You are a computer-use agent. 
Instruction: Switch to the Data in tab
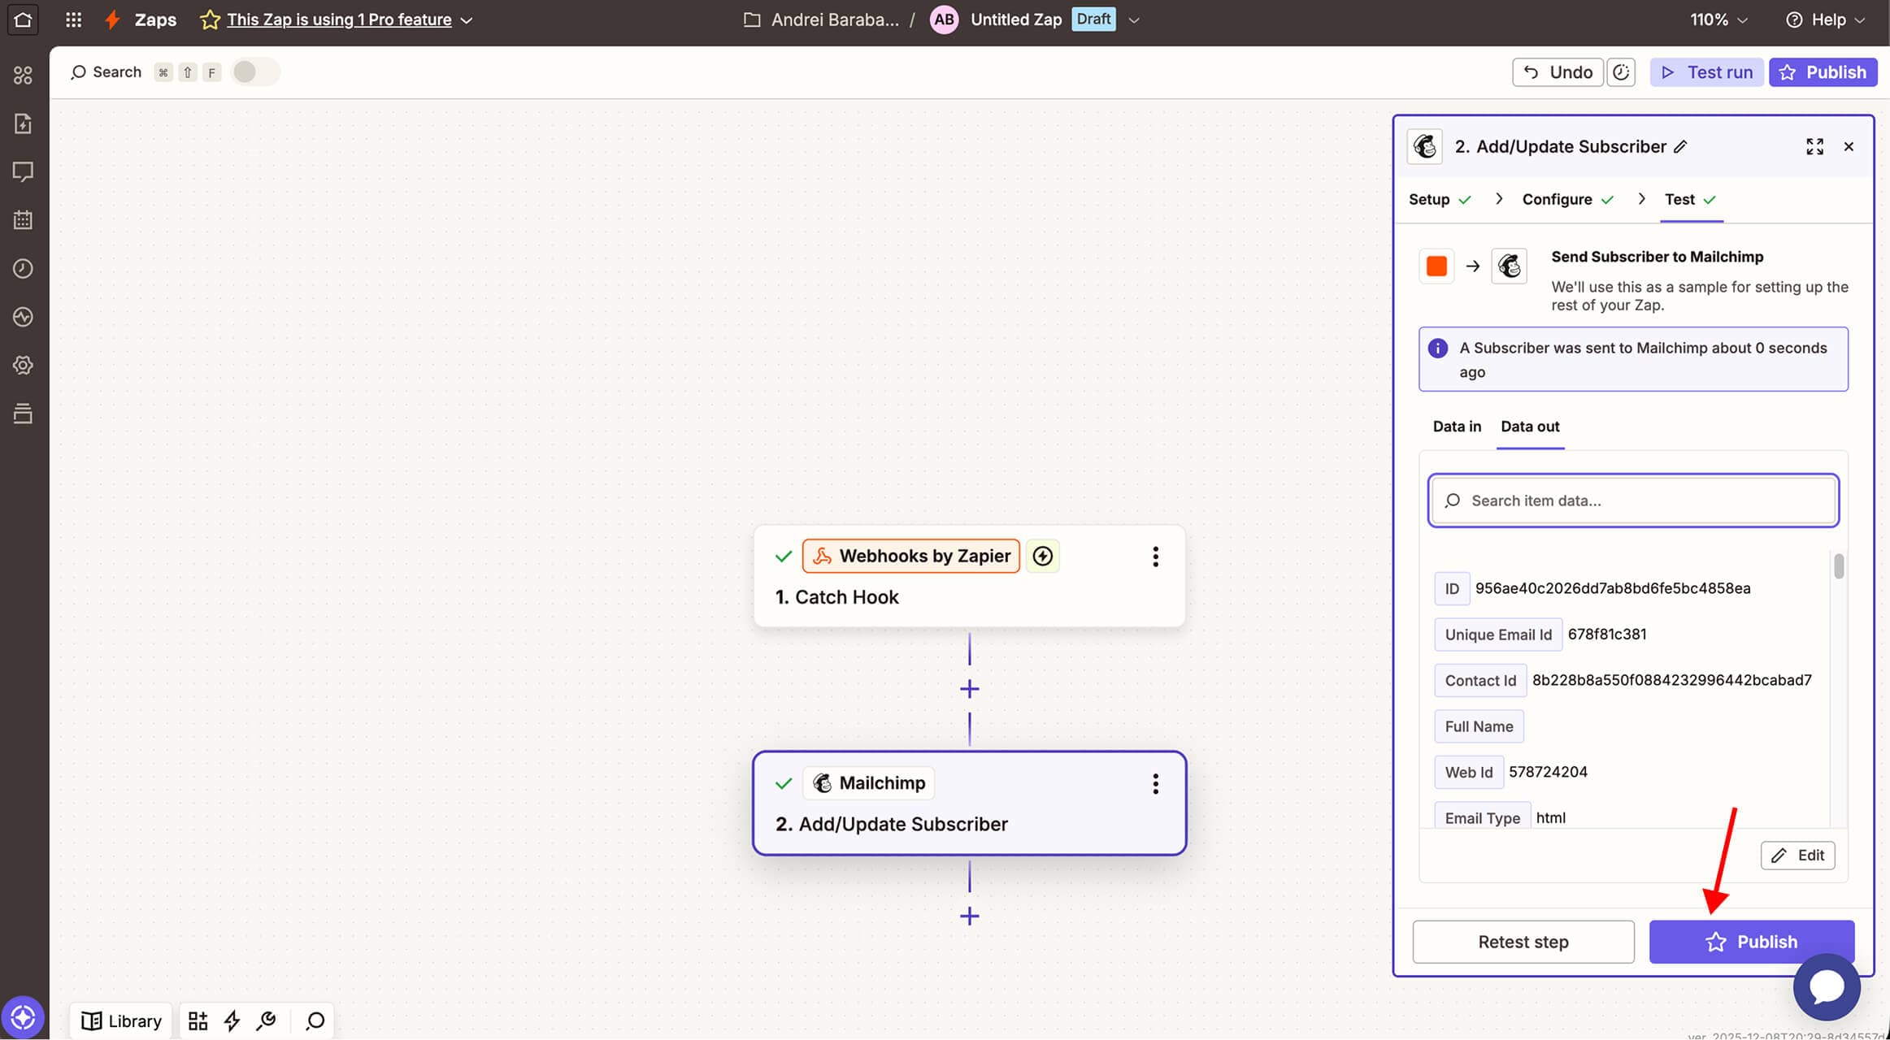[1456, 427]
